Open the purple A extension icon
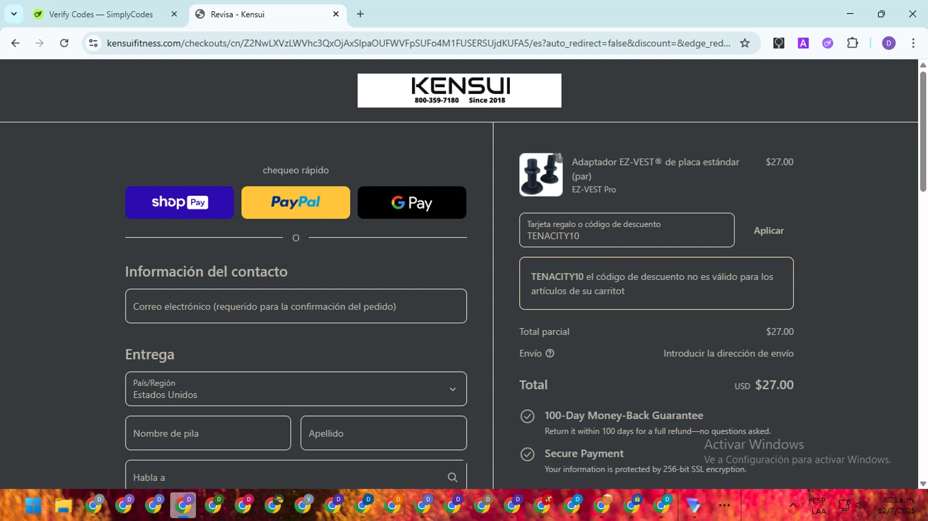Screen dimensions: 928x521 pos(803,43)
